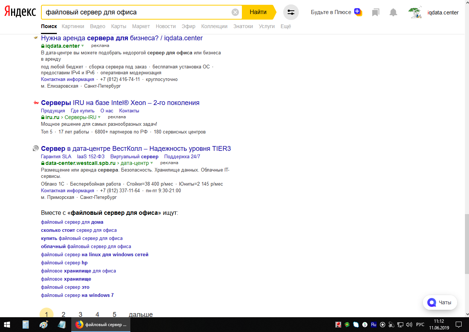Click the ВестКолл result favicon
This screenshot has height=332, width=469.
tap(36, 149)
